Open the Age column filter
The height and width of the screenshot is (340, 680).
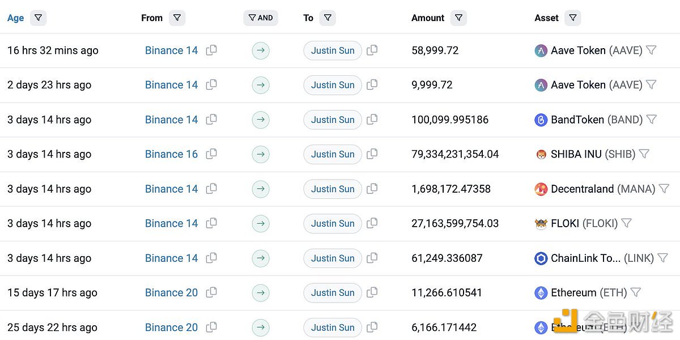(38, 18)
